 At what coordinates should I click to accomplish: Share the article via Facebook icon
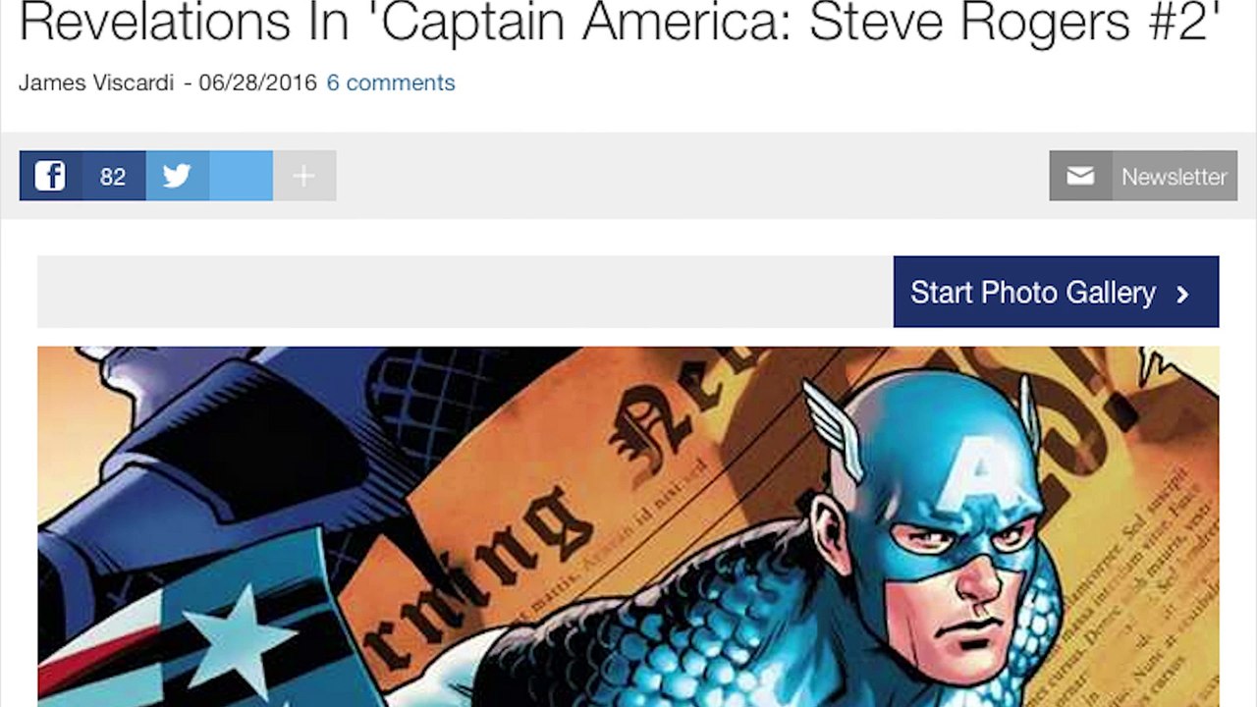pos(50,176)
